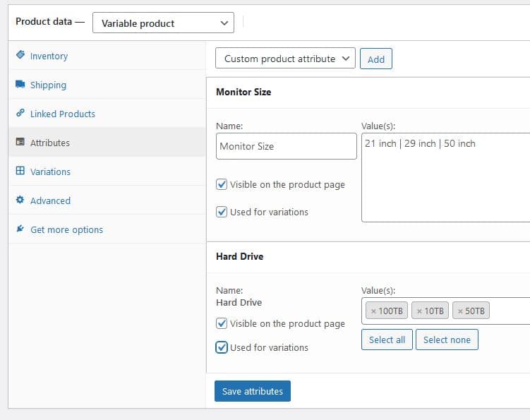Toggle Hard Drive used for variations checkbox
The image size is (530, 420).
pos(222,347)
